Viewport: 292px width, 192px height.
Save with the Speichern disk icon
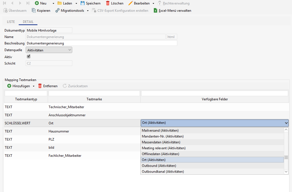coord(83,3)
